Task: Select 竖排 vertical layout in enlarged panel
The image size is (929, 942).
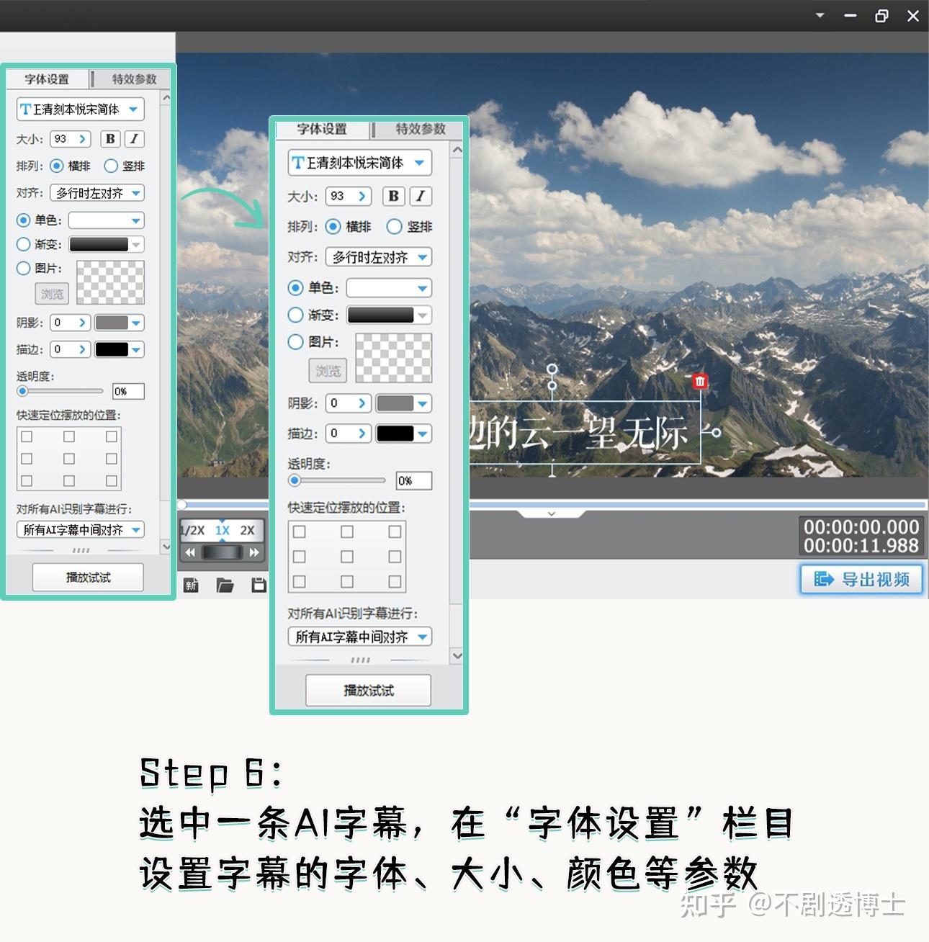Action: [x=394, y=226]
